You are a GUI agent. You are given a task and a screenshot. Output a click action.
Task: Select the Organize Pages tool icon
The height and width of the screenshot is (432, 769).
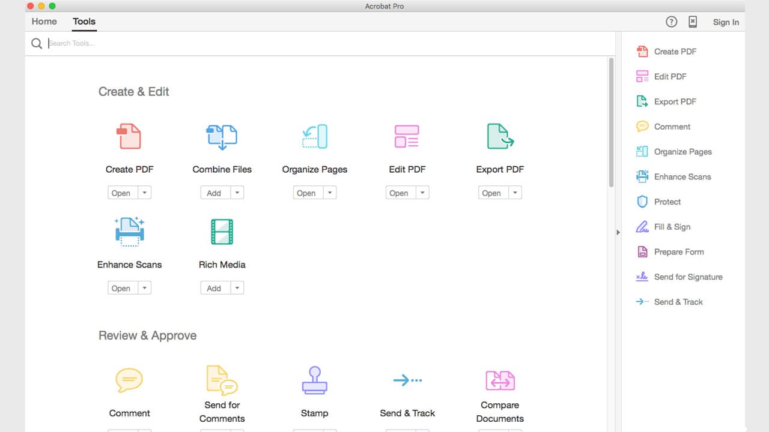314,136
